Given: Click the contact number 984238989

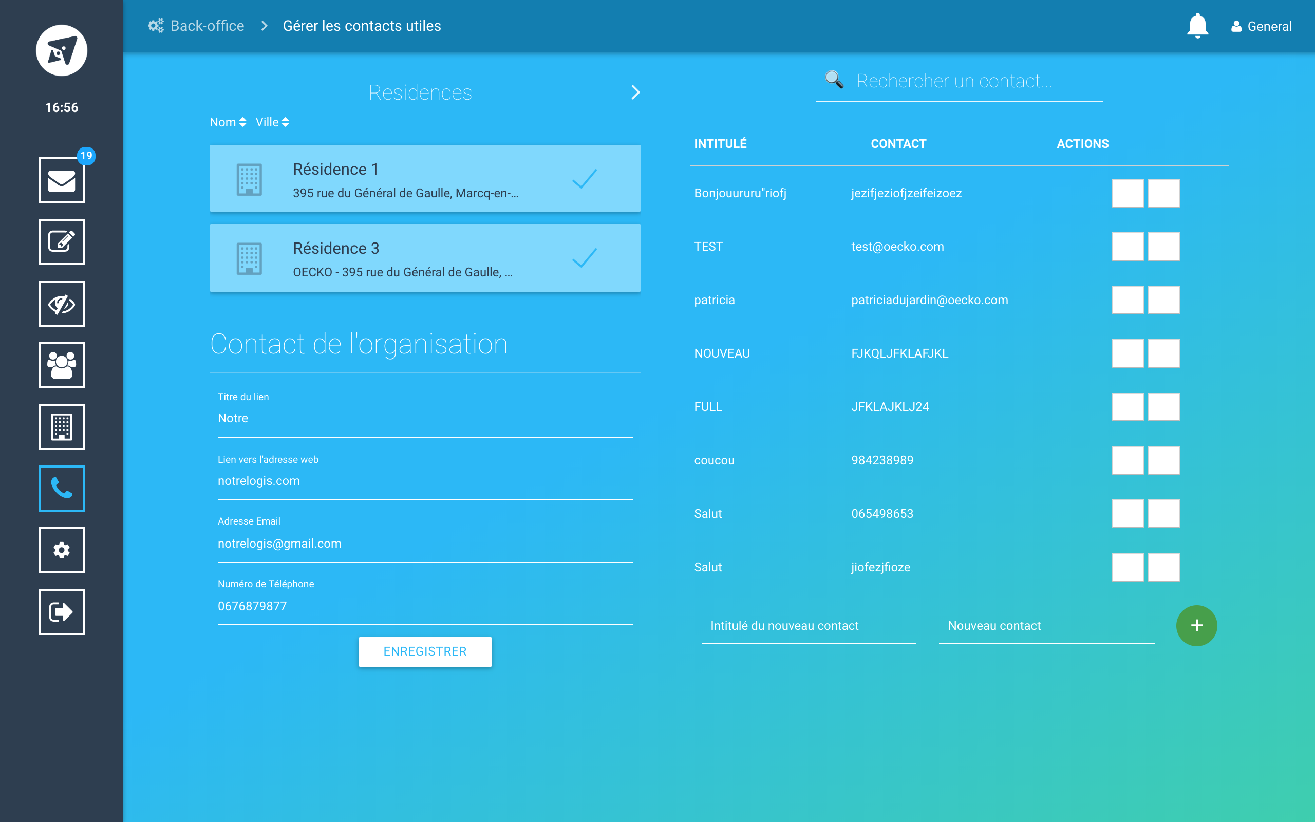Looking at the screenshot, I should point(882,460).
